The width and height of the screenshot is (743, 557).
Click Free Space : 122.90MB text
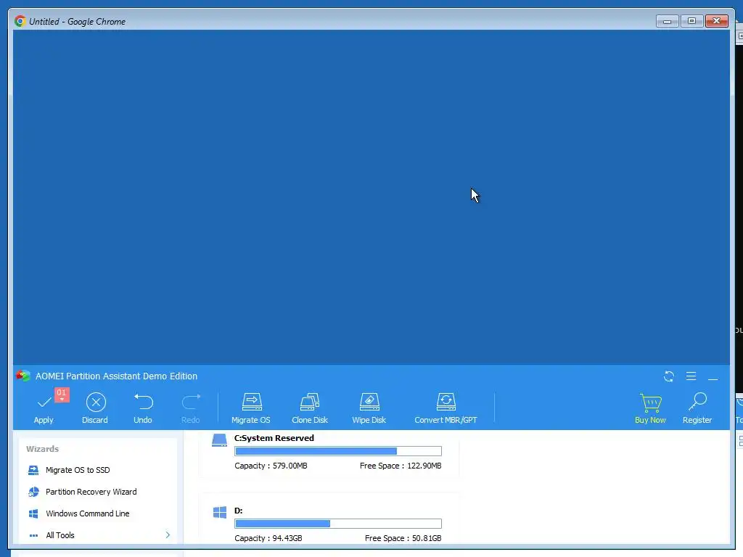(401, 466)
